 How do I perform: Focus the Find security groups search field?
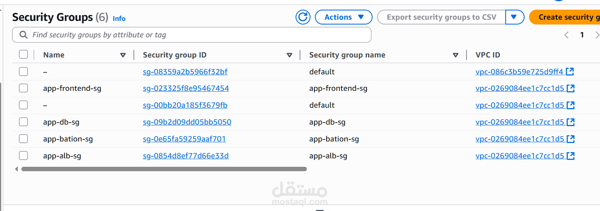(192, 35)
